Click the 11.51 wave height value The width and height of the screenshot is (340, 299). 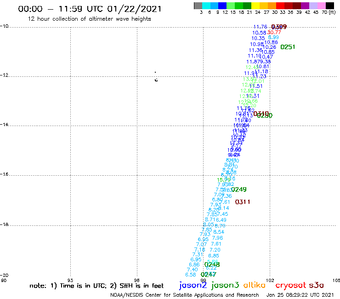point(256,86)
